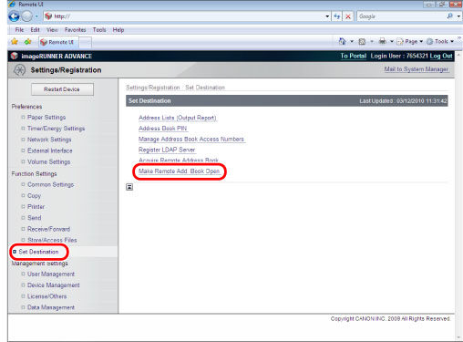
Task: Click the browser Back arrow button
Action: click(x=14, y=16)
